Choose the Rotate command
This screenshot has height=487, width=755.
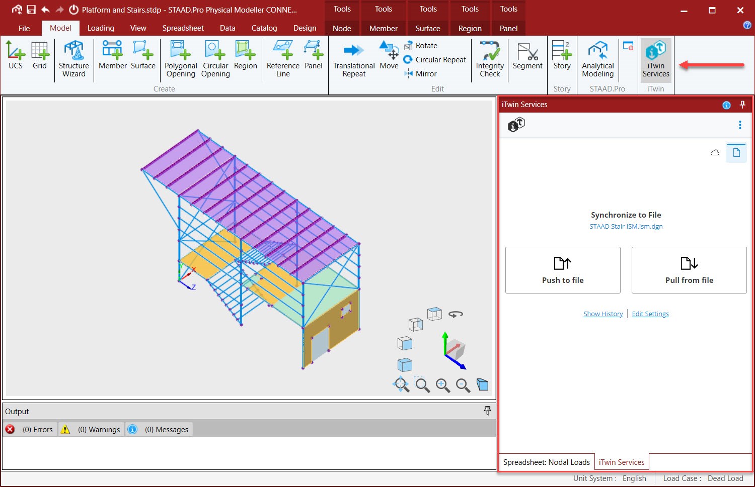point(421,46)
